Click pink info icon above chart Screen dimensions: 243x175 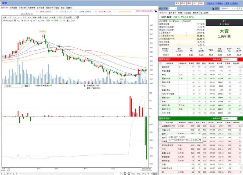(x=137, y=11)
